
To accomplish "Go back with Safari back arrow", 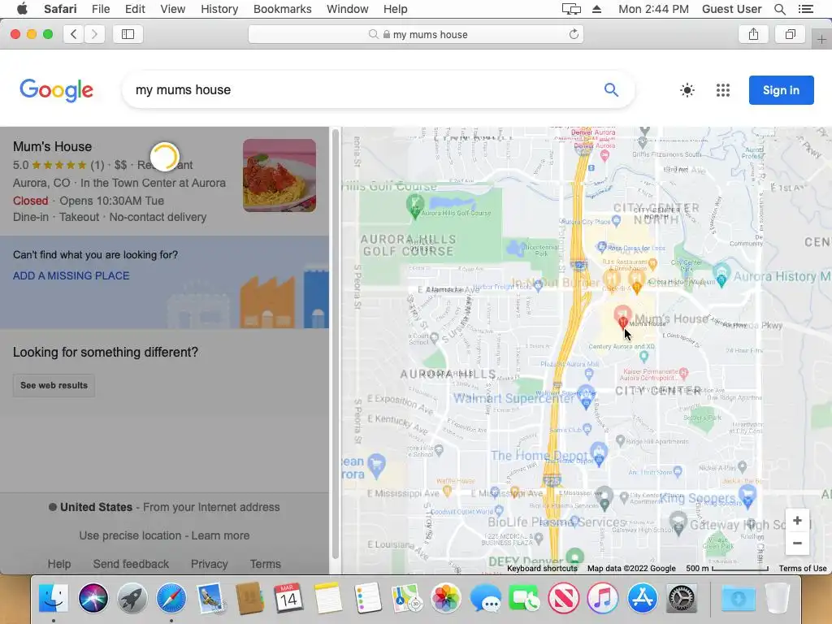I will [x=74, y=34].
